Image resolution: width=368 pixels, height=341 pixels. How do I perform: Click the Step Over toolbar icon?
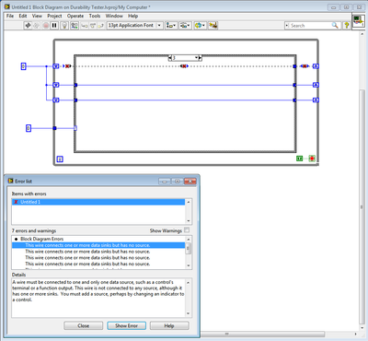(92, 26)
